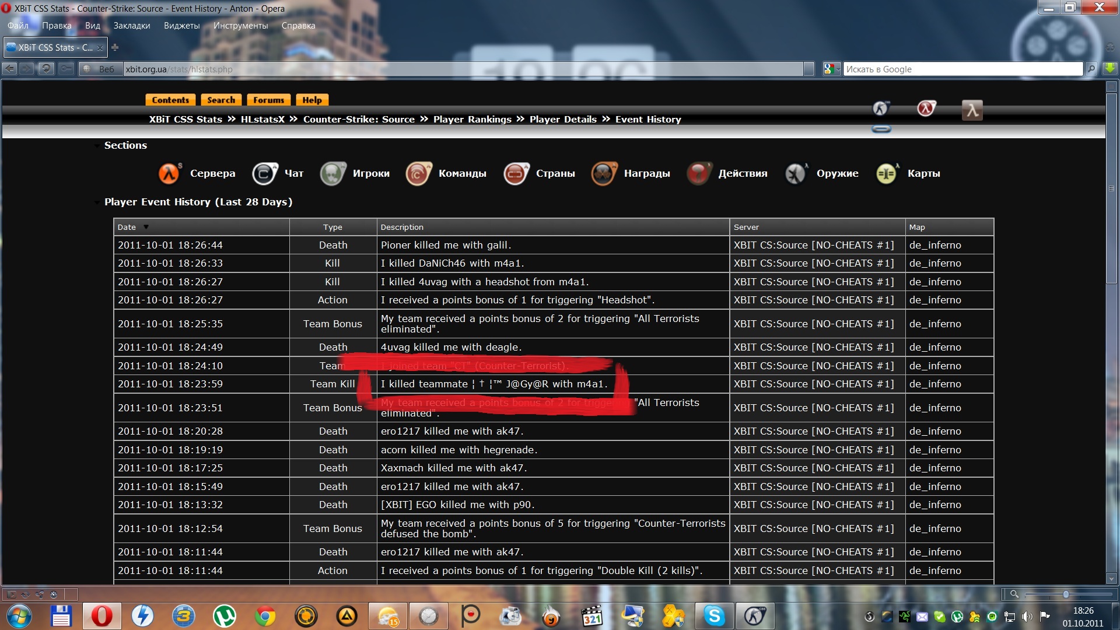Select the XBiT CSS Stats browser tab
Image resolution: width=1120 pixels, height=630 pixels.
point(55,47)
